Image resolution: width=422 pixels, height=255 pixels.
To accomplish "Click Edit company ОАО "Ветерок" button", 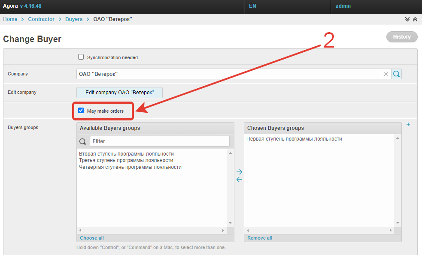I will [119, 93].
